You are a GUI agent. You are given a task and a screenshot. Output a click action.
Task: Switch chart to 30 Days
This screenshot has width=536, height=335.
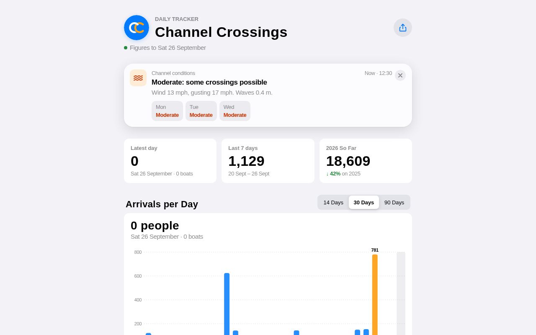pos(364,202)
